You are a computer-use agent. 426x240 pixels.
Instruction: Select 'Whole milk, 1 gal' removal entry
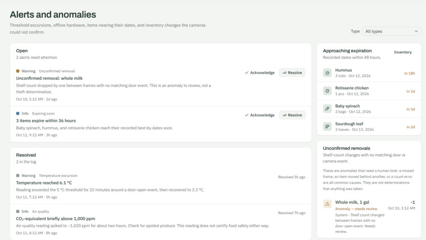click(369, 217)
